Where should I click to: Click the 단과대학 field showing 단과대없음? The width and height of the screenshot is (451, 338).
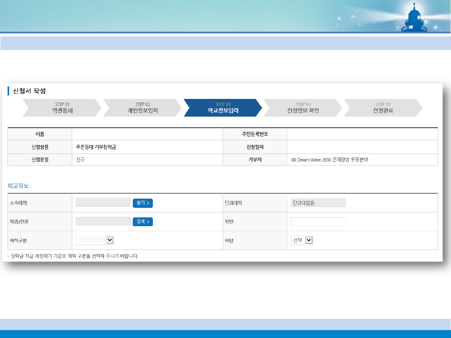click(318, 203)
